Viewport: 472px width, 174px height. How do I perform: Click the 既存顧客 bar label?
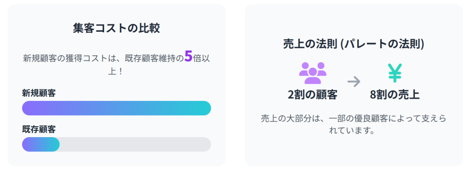[x=39, y=129]
